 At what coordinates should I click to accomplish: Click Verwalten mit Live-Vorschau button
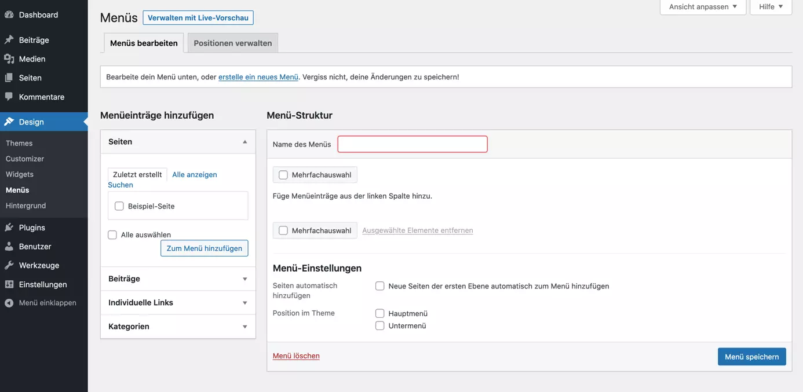tap(198, 18)
